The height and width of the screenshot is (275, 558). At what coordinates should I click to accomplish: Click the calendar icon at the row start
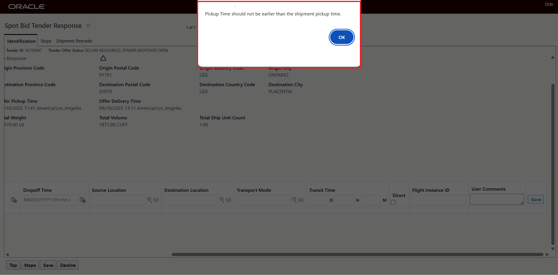[x=13, y=200]
